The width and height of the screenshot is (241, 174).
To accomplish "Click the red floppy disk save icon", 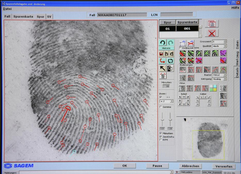I will [x=162, y=54].
